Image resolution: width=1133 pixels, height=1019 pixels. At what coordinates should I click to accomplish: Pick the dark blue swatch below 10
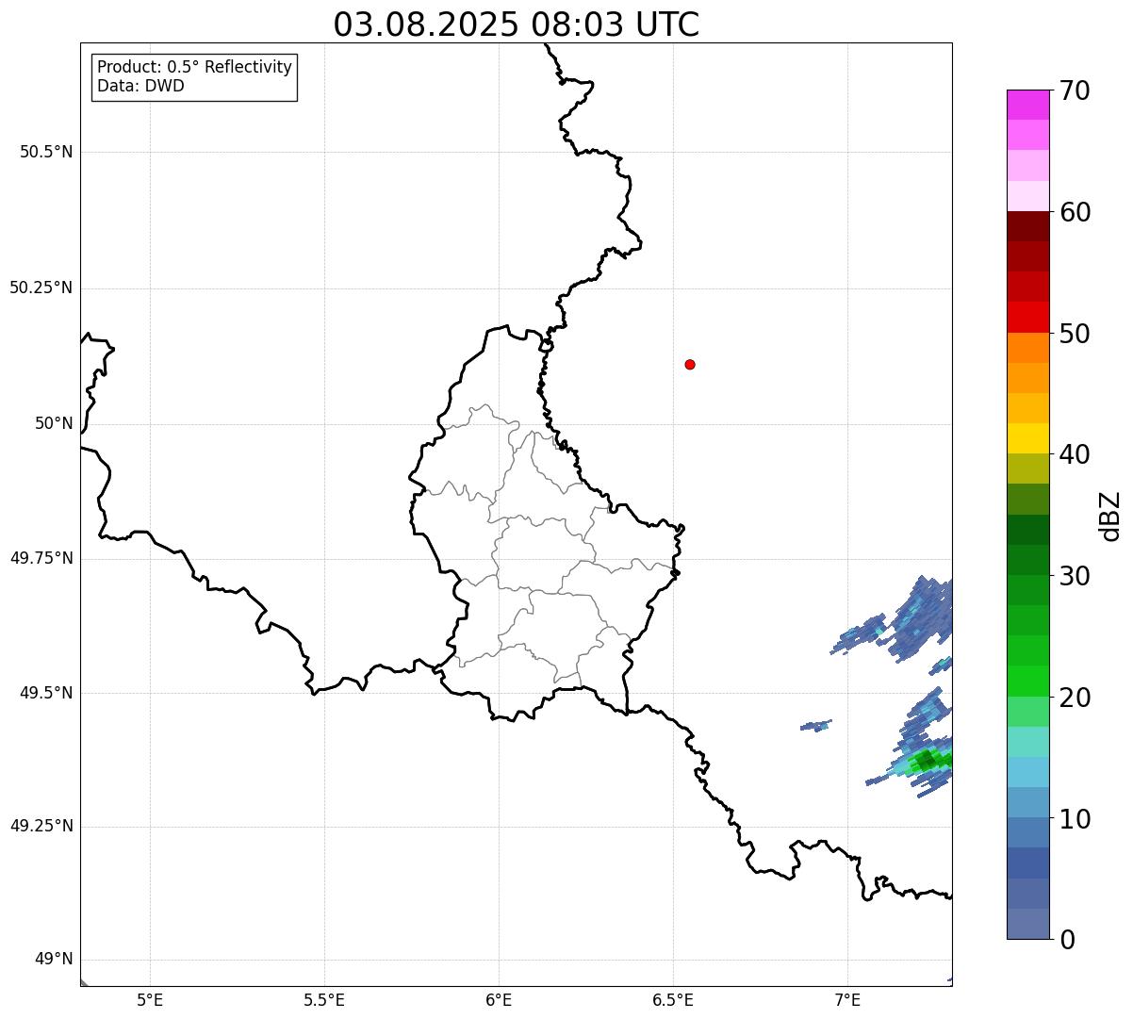1028,863
